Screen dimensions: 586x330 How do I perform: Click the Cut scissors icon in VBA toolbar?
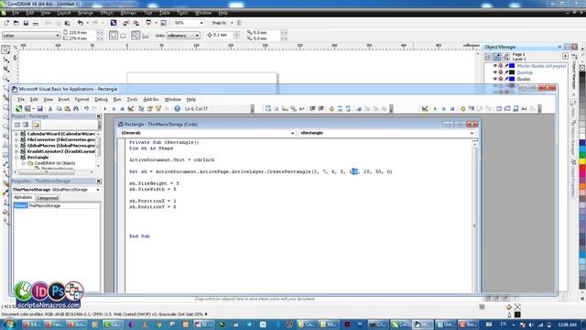(50, 108)
